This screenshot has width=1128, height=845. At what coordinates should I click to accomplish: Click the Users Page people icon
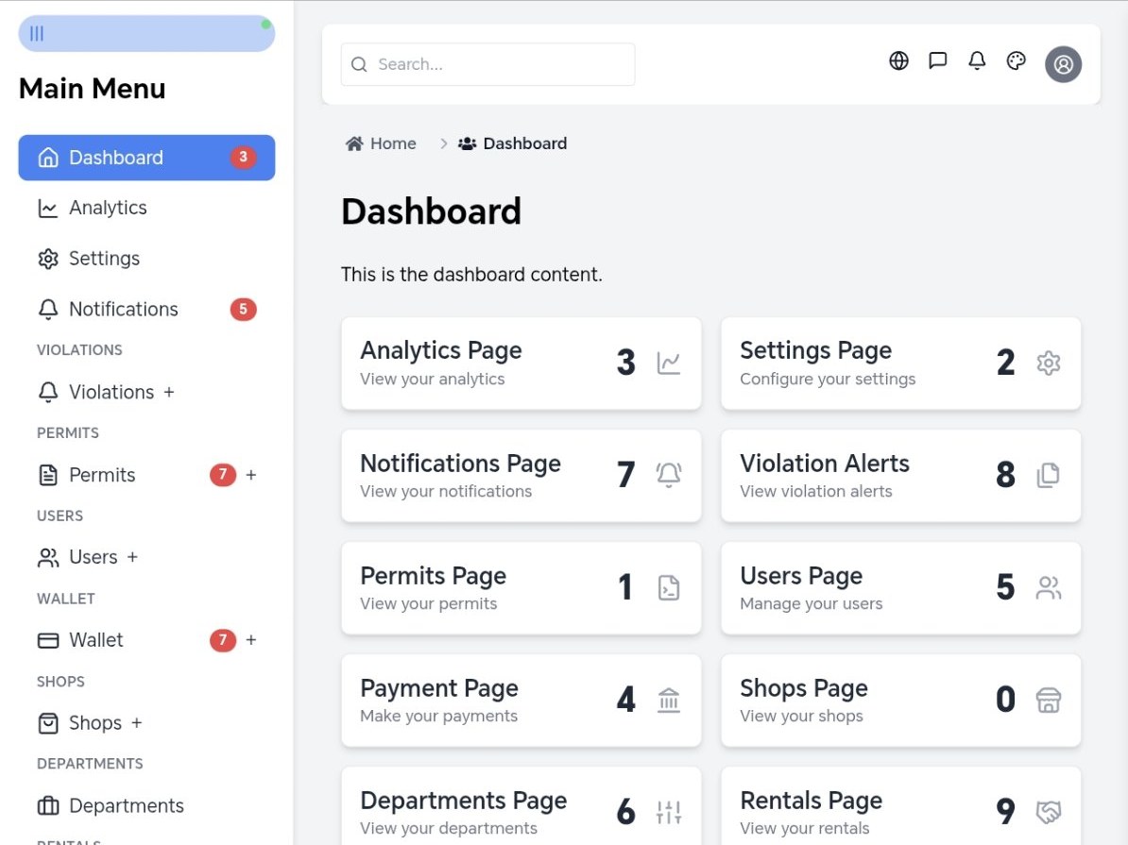(x=1048, y=587)
